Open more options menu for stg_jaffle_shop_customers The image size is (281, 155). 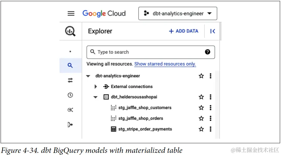point(211,108)
